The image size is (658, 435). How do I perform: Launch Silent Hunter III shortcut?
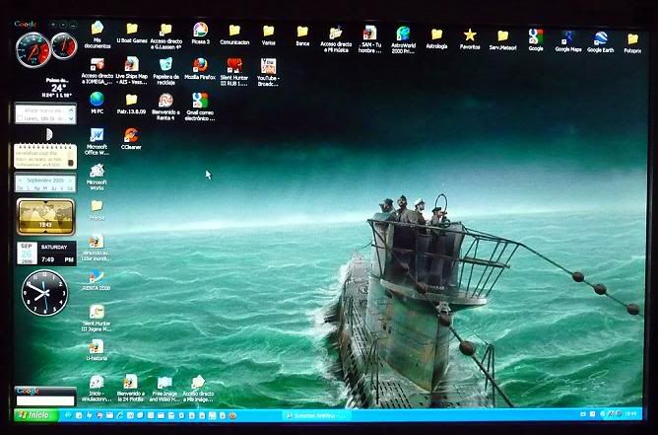click(234, 72)
